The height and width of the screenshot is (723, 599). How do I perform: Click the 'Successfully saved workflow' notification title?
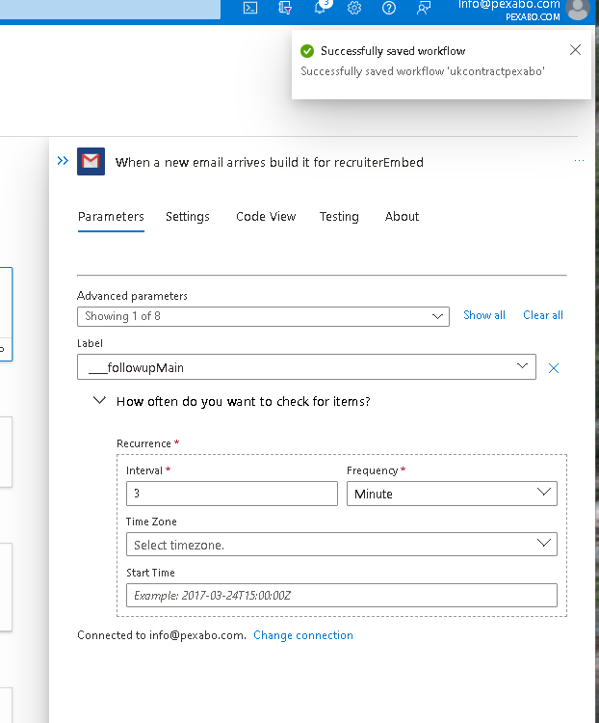tap(393, 51)
